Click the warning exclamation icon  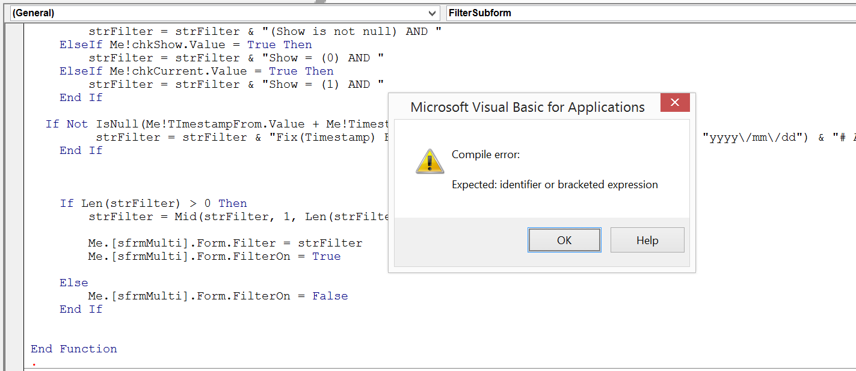click(429, 161)
